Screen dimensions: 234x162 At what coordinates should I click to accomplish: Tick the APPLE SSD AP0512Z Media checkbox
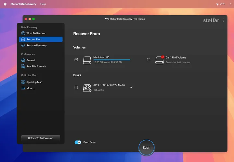pos(76,87)
